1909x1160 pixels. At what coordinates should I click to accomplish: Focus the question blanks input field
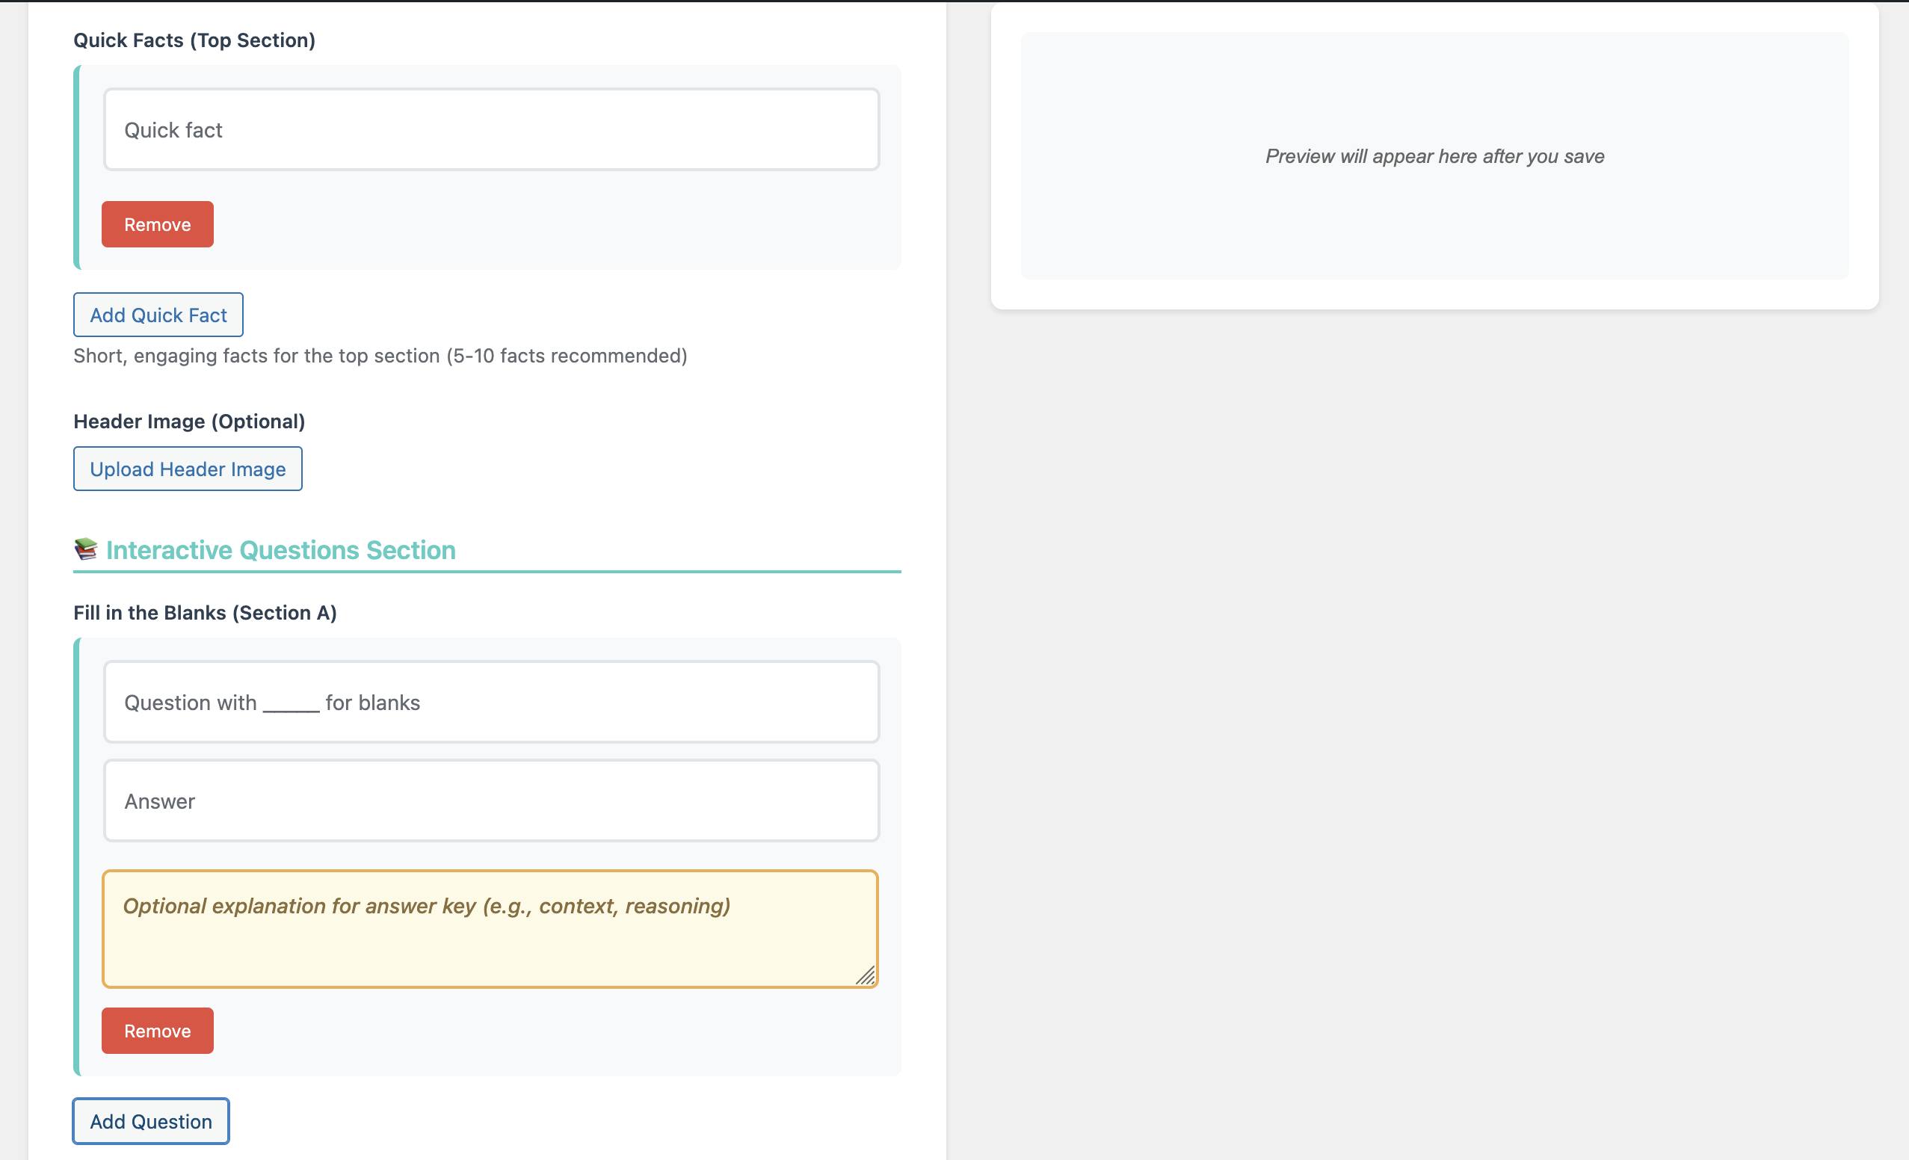click(x=491, y=702)
